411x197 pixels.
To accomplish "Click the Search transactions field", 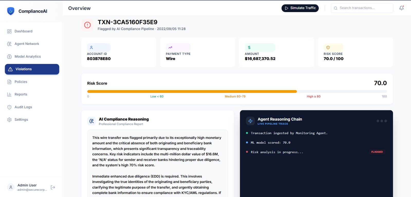I will click(362, 8).
